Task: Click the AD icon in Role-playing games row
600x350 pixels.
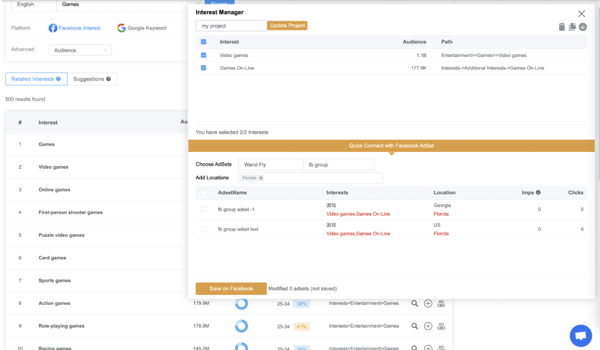Action: tap(441, 326)
